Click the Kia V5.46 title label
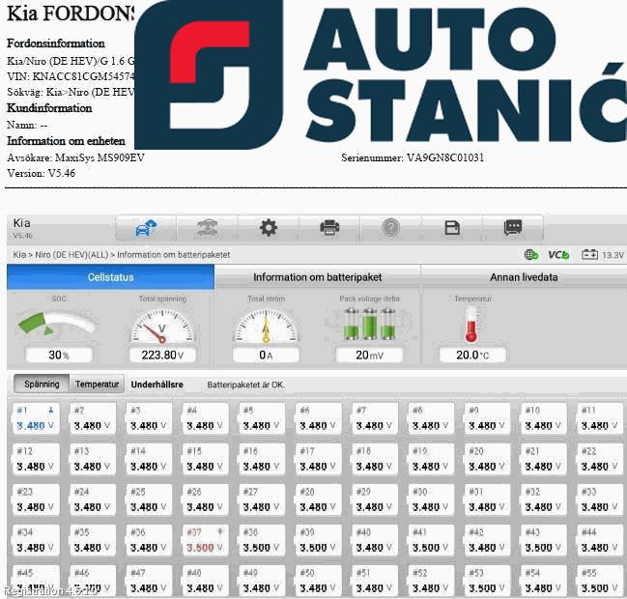Screen dimensions: 627x599 [22, 228]
